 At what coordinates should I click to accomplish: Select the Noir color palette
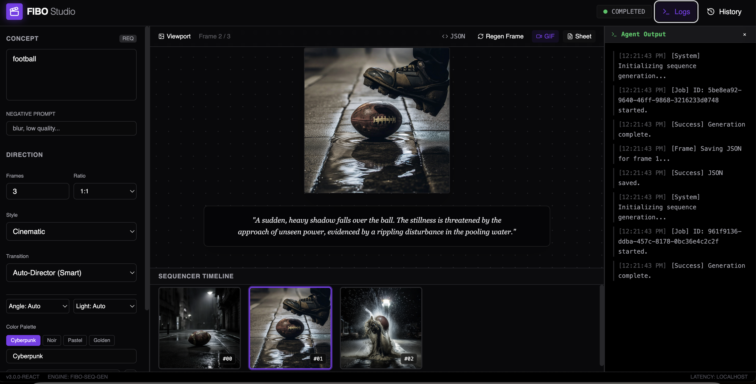coord(52,340)
